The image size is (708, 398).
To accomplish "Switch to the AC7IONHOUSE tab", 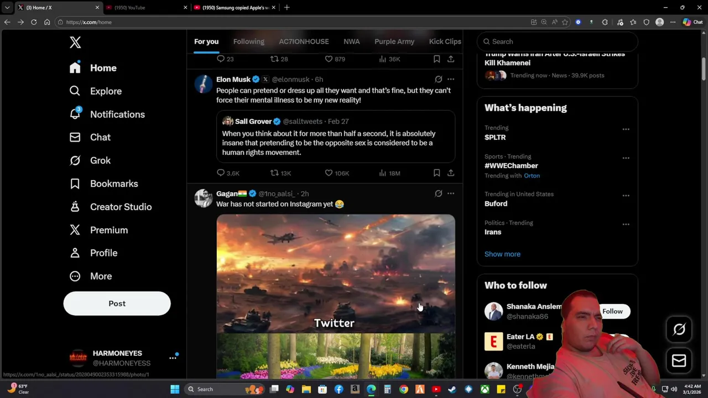I will point(304,41).
